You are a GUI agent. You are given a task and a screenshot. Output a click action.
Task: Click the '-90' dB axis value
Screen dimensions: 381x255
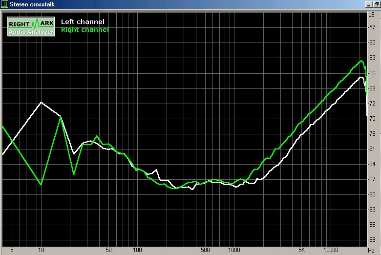click(x=372, y=194)
